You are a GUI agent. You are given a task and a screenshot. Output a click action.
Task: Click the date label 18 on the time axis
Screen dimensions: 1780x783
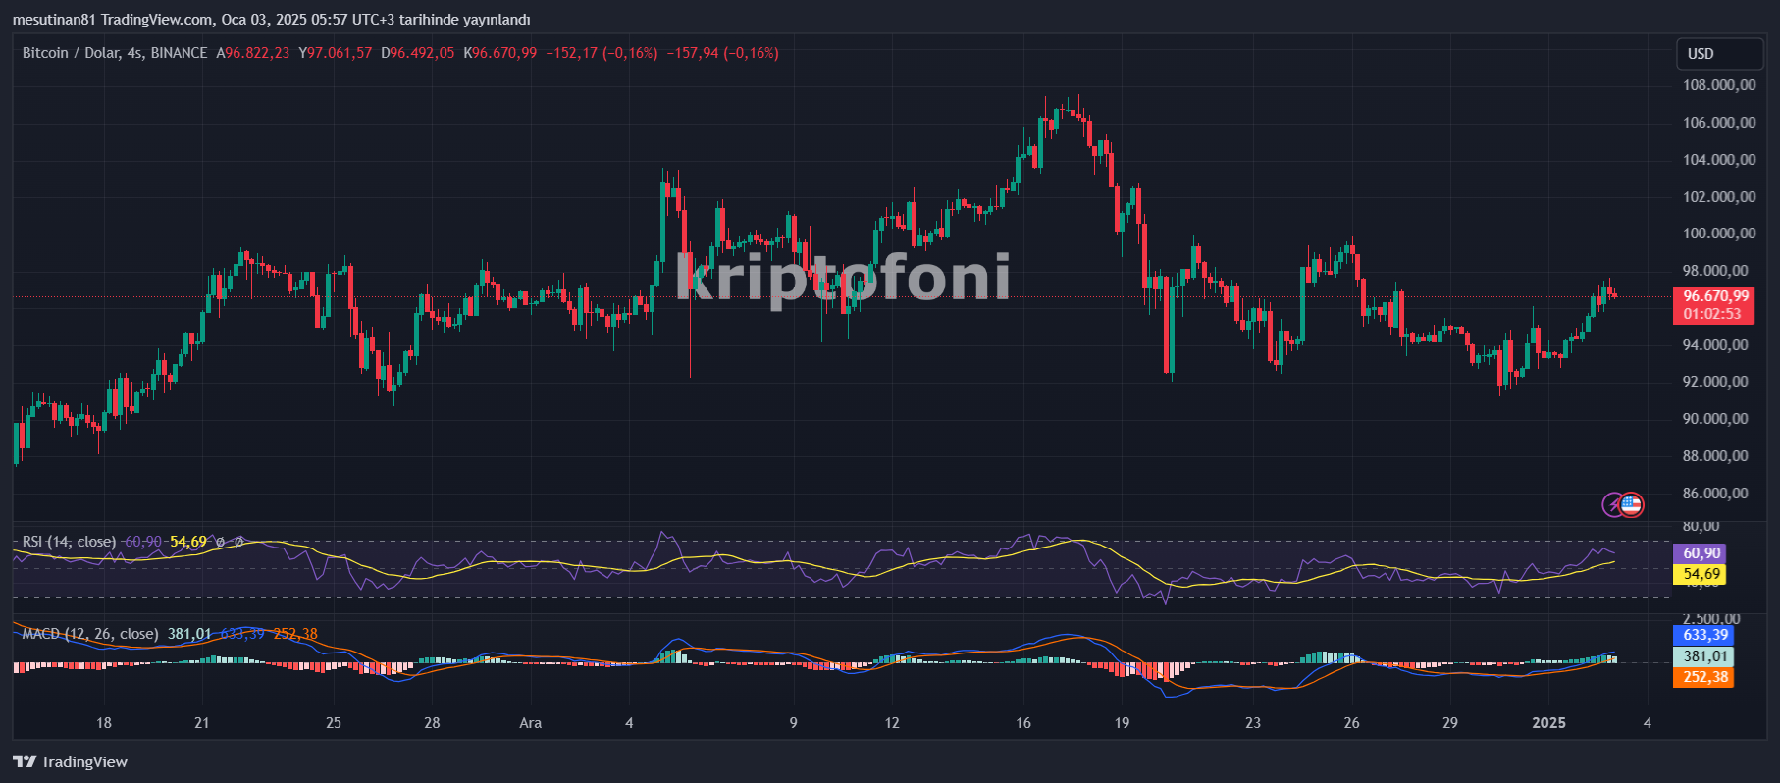(104, 723)
